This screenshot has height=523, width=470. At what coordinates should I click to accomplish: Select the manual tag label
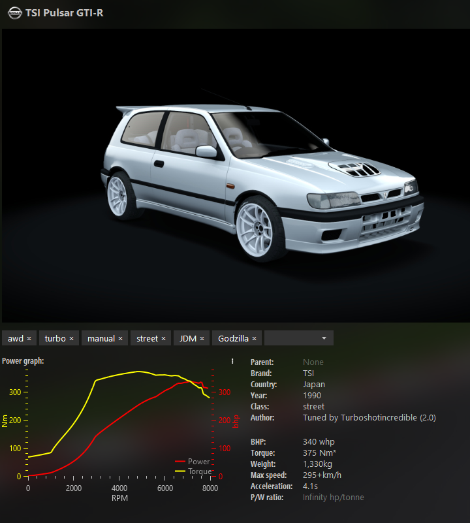coord(101,339)
